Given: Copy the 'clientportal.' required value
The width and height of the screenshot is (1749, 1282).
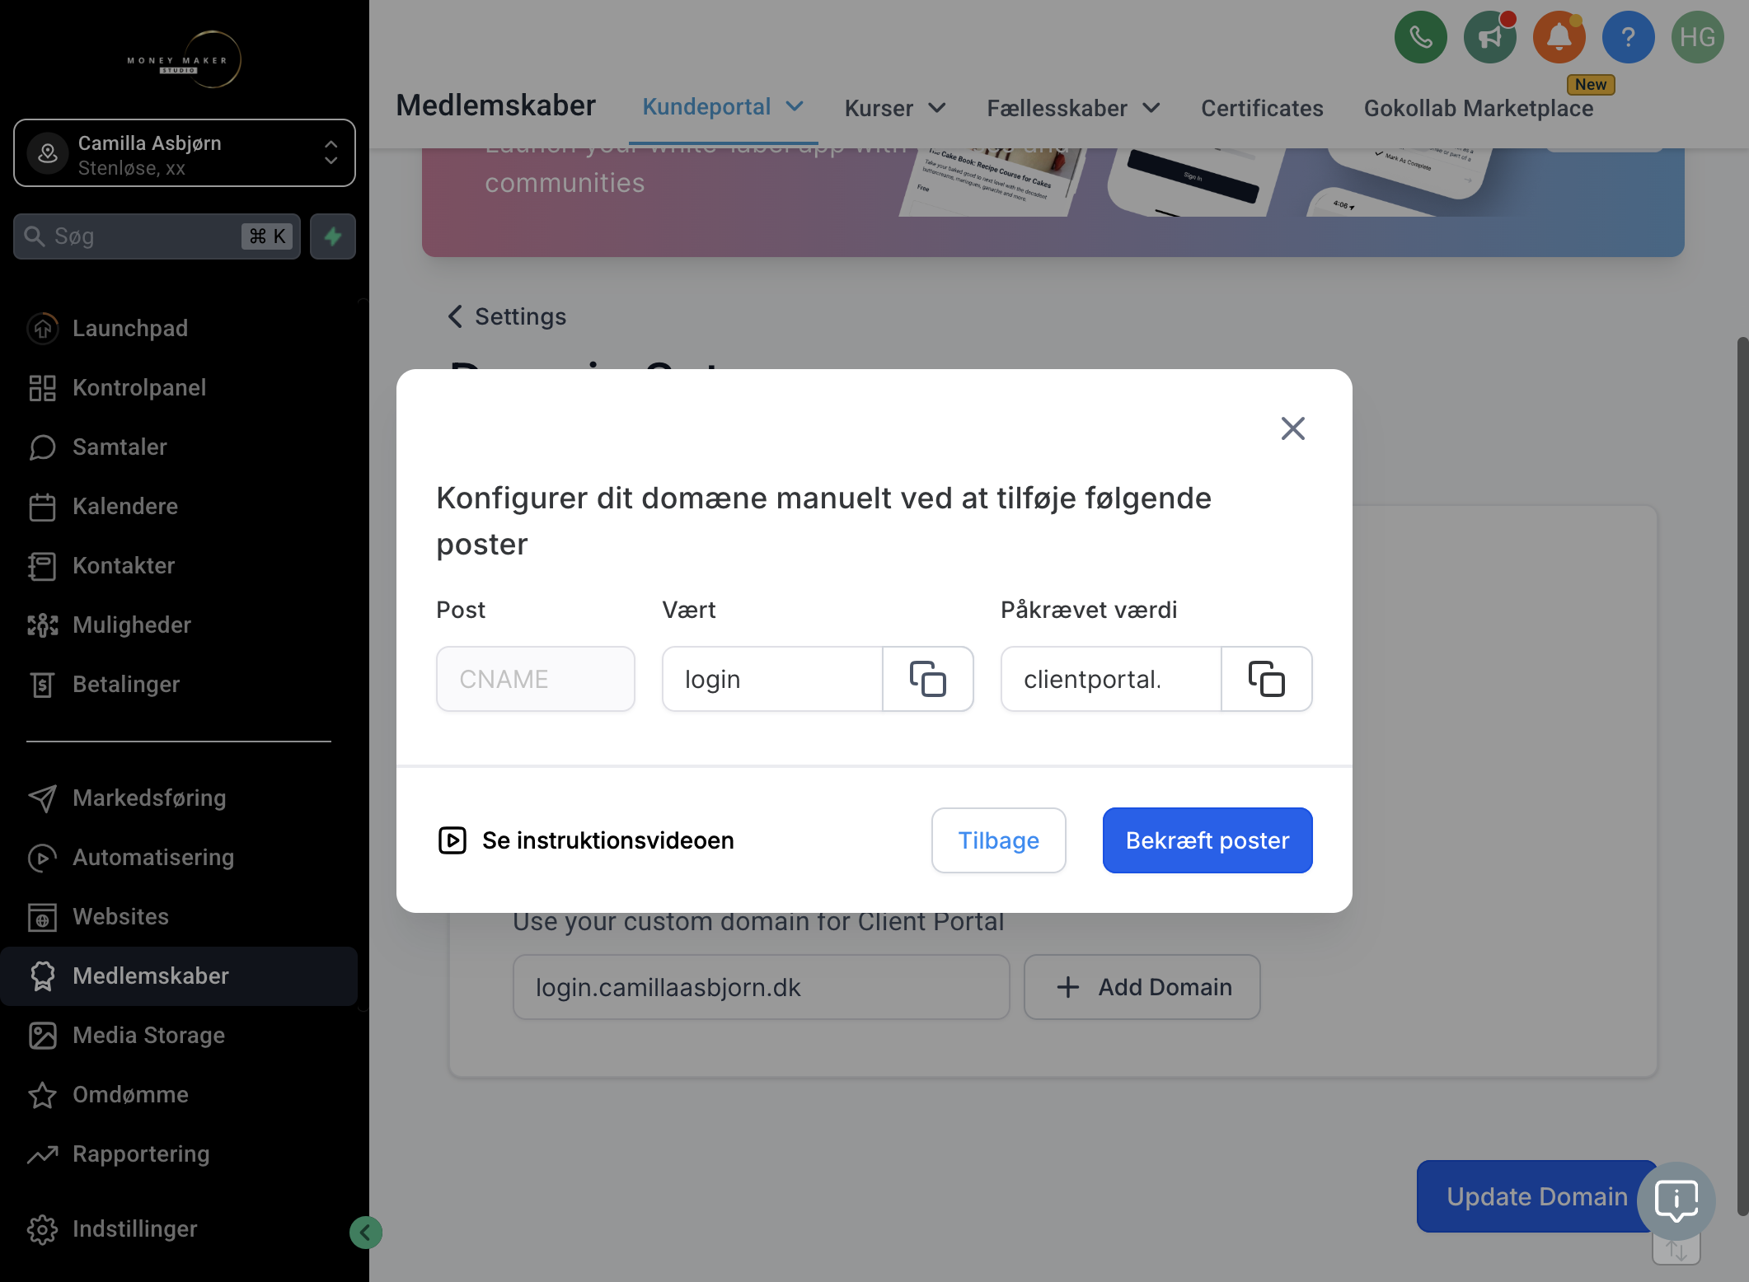Looking at the screenshot, I should (1266, 679).
